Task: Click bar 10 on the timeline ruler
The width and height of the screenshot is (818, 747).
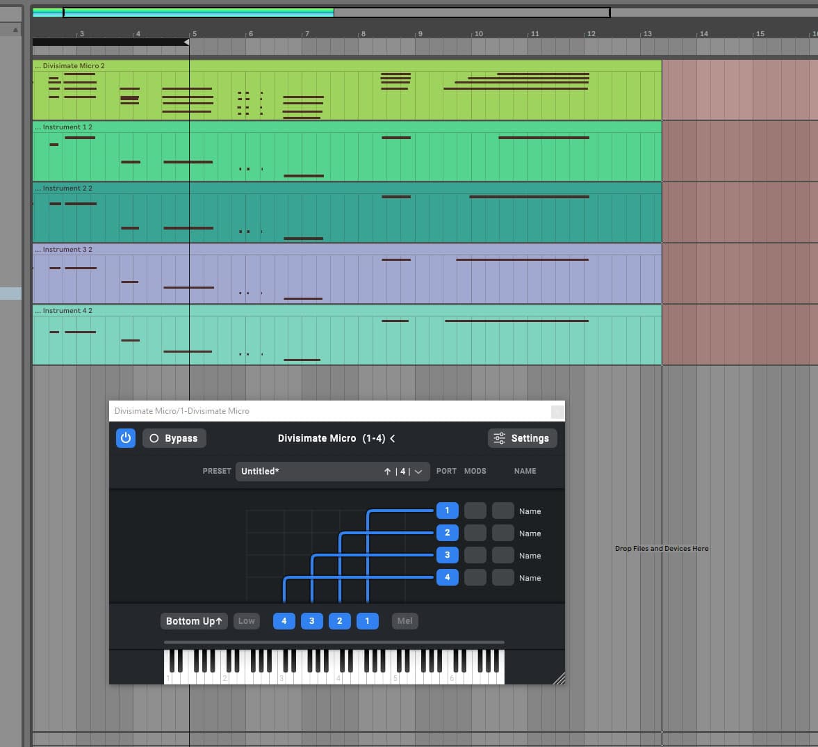Action: 478,34
